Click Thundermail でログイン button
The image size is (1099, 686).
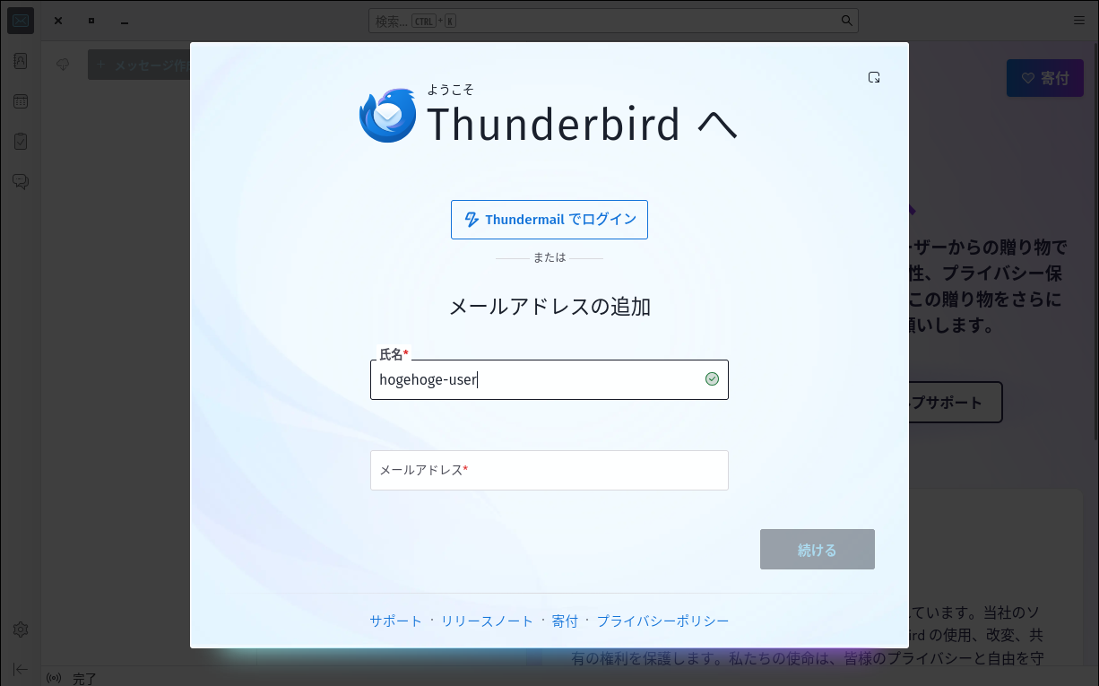pyautogui.click(x=549, y=220)
